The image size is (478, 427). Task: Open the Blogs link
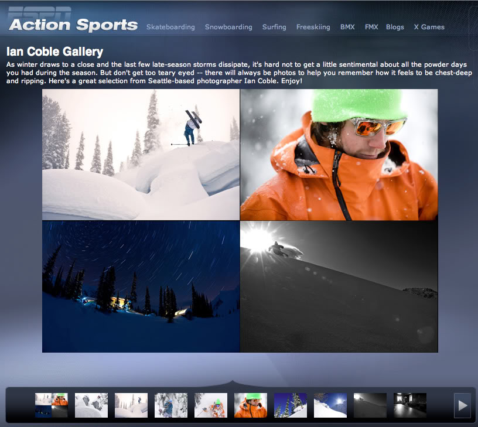(x=395, y=27)
